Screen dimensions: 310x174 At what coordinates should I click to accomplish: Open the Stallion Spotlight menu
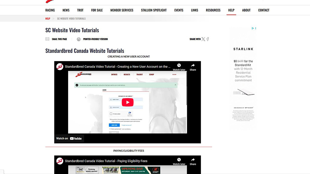click(x=154, y=10)
